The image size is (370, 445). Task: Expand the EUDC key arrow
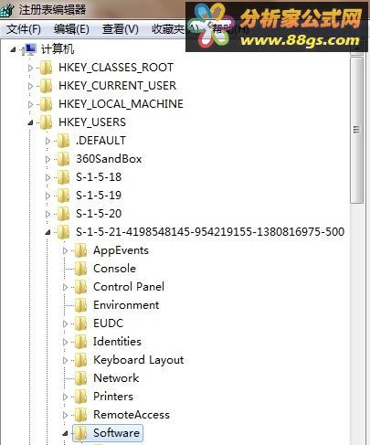coord(65,323)
